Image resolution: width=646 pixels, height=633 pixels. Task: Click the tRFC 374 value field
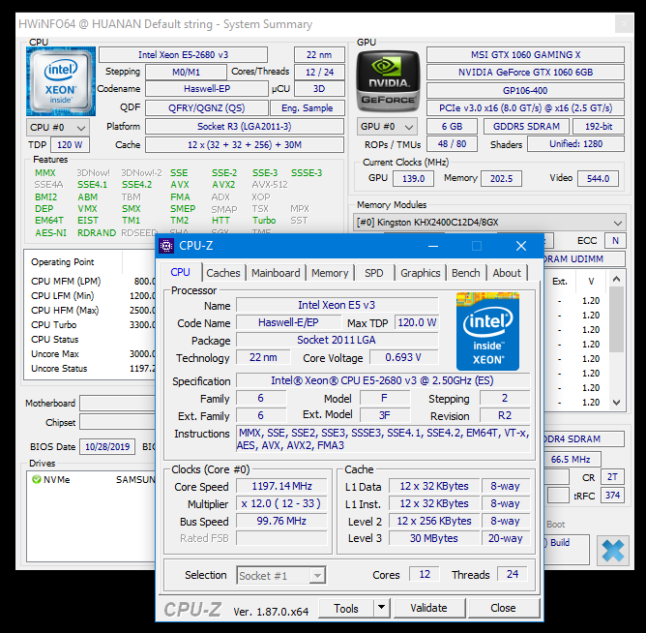612,495
